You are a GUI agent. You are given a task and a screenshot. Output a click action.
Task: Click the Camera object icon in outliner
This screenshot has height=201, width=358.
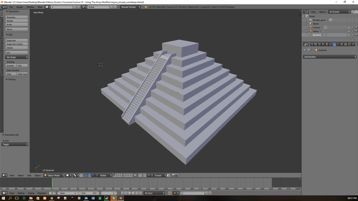click(311, 28)
